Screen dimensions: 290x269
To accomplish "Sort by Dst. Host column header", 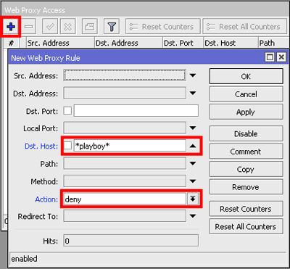I will click(231, 43).
